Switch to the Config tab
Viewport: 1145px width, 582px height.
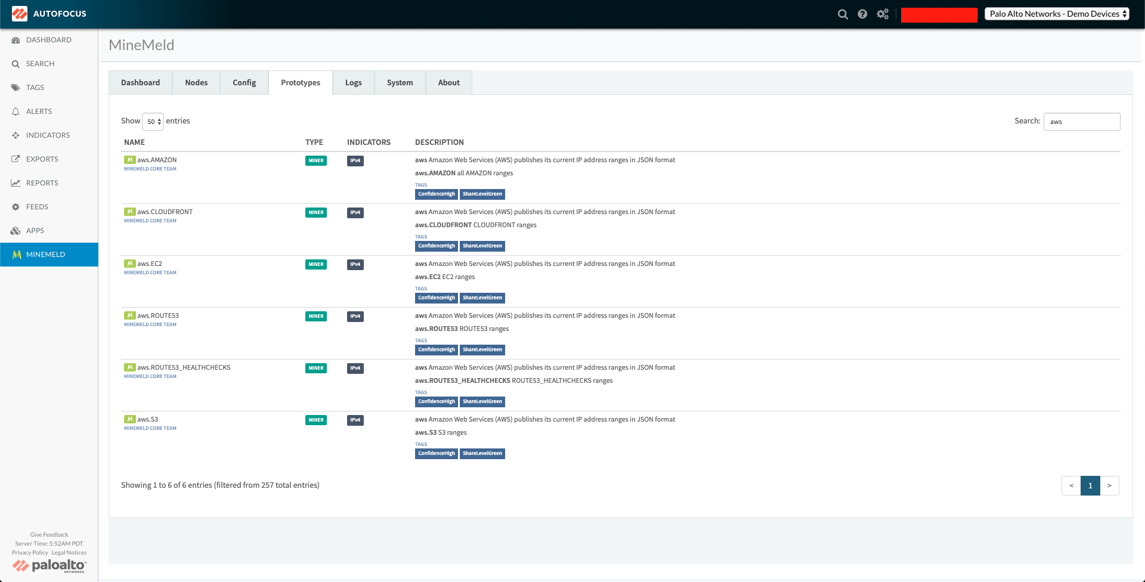click(x=244, y=83)
